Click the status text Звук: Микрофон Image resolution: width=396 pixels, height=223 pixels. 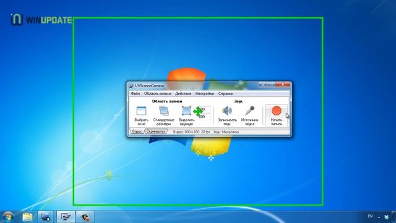pos(226,132)
